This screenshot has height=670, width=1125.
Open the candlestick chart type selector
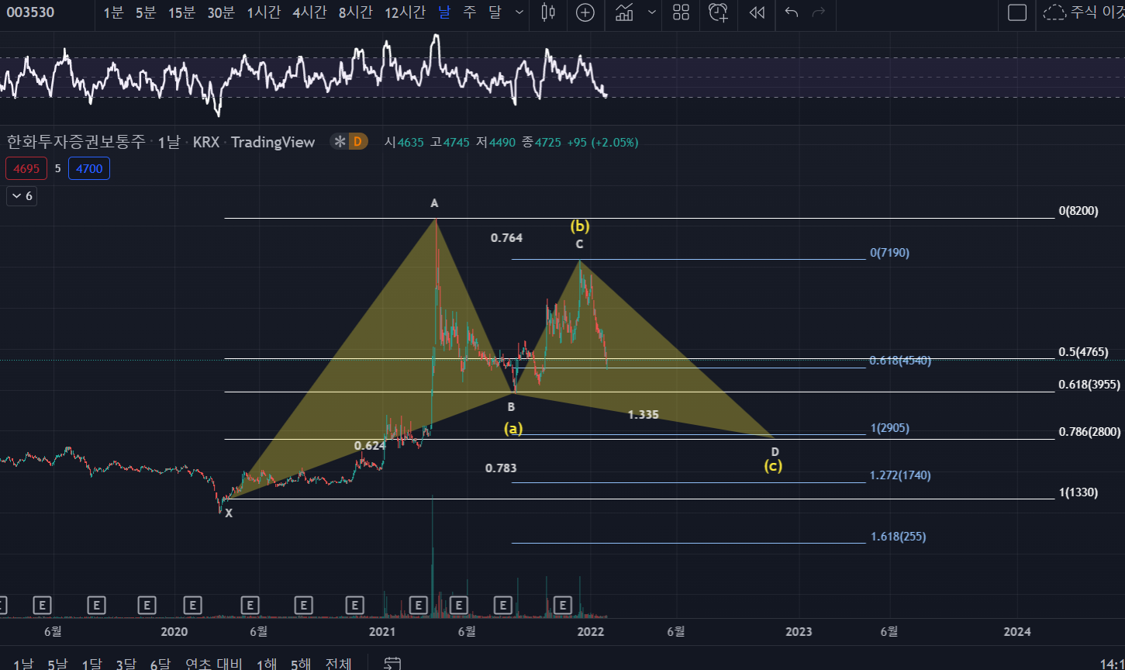point(548,12)
